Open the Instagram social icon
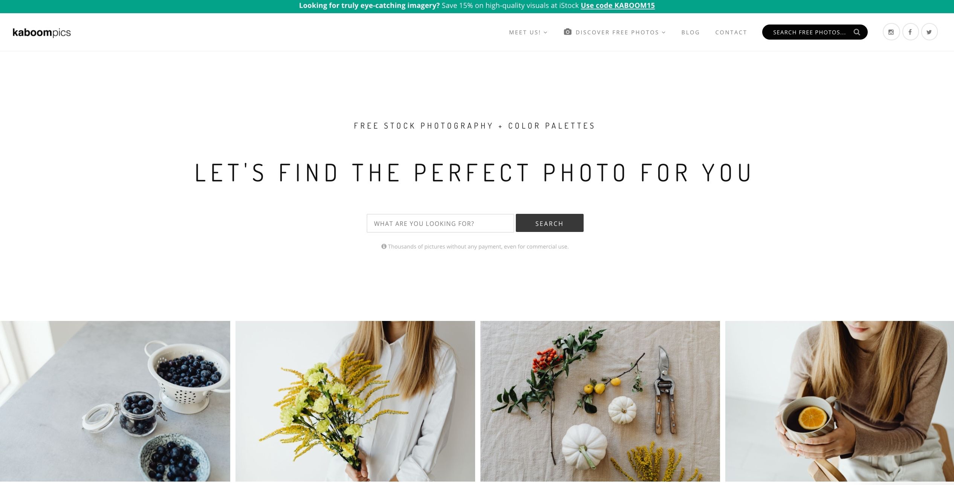This screenshot has height=485, width=954. pyautogui.click(x=891, y=32)
